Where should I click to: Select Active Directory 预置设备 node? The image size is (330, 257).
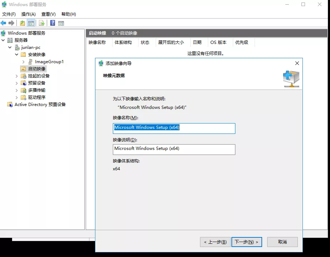[40, 105]
